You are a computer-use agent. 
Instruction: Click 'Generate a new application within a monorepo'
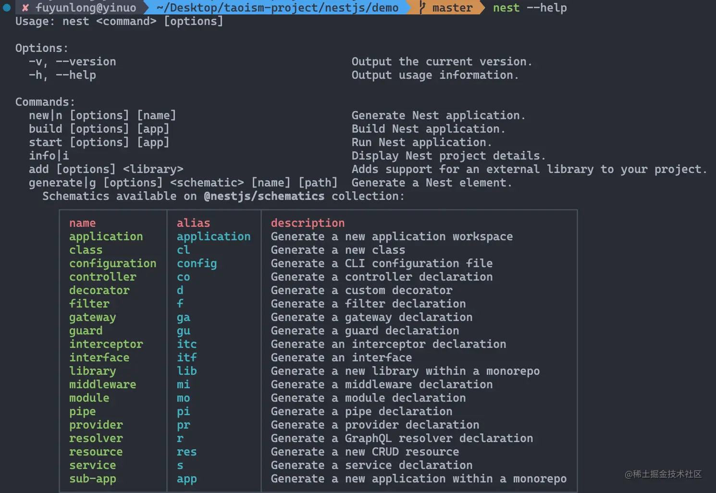[x=419, y=479]
